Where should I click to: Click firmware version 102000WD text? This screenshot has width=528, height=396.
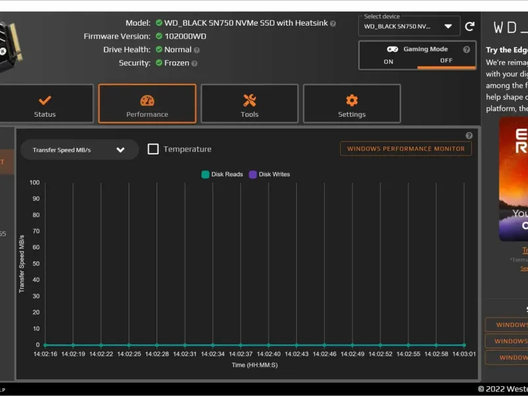click(x=185, y=36)
